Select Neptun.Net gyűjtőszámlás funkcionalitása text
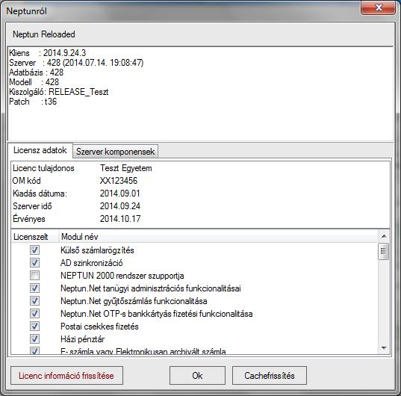 coord(134,301)
